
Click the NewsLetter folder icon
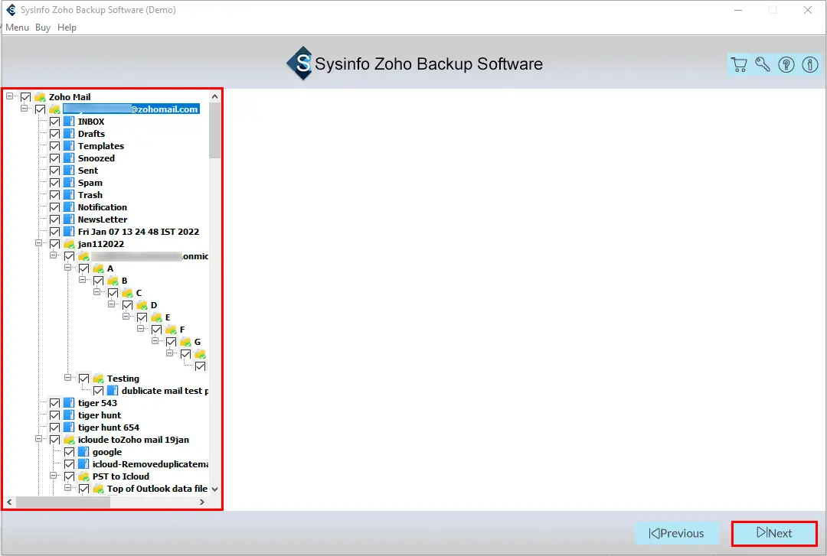tap(69, 219)
